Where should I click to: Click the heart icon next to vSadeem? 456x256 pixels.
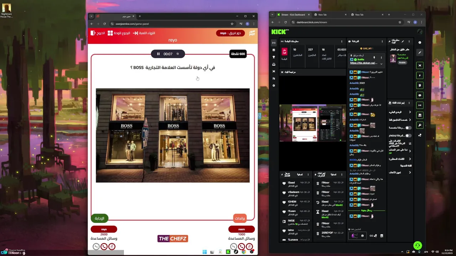point(284,193)
